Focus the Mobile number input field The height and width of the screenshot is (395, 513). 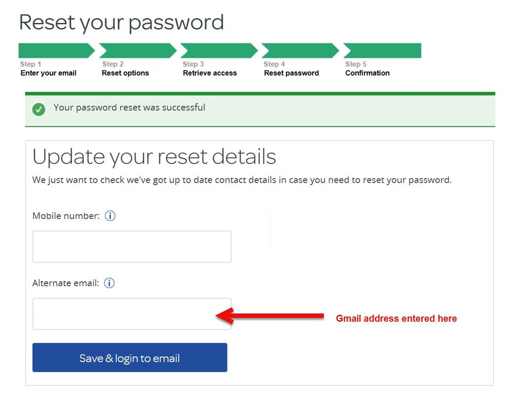pyautogui.click(x=131, y=247)
